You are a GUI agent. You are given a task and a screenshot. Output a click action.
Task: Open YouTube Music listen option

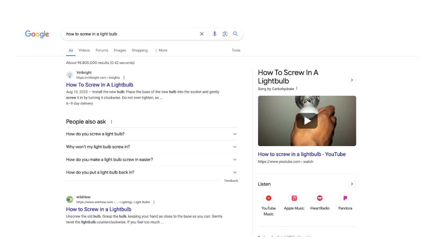(268, 204)
